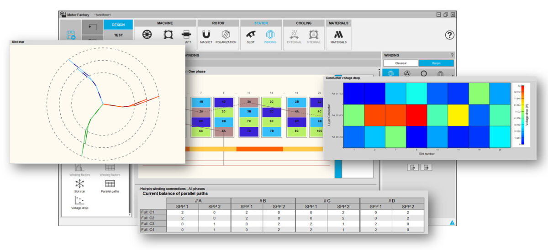Select the rotor Polarization icon
548x250 pixels.
226,36
